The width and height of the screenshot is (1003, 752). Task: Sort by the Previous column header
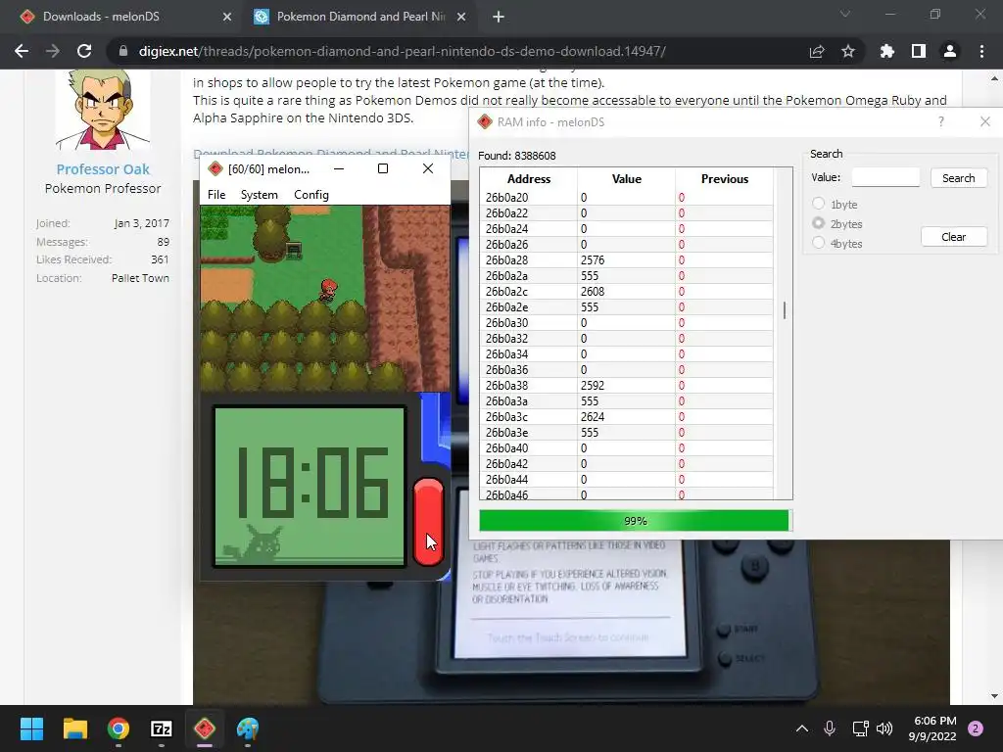click(x=724, y=179)
